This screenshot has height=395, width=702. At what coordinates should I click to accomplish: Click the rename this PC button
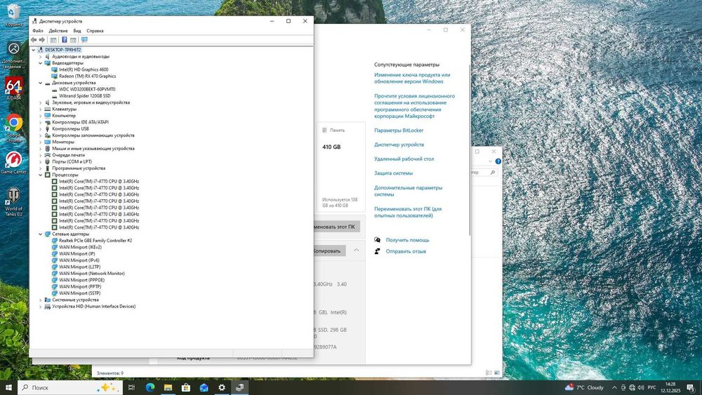click(337, 227)
